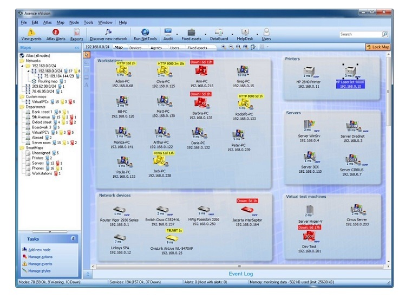Image resolution: width=412 pixels, height=298 pixels.
Task: Select the Server WinSrv node
Action: (x=309, y=131)
